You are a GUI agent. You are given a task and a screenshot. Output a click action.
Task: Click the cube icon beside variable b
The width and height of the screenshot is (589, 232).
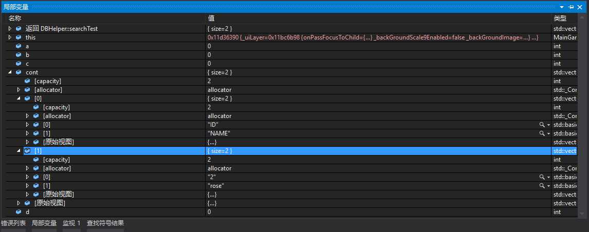pyautogui.click(x=19, y=55)
